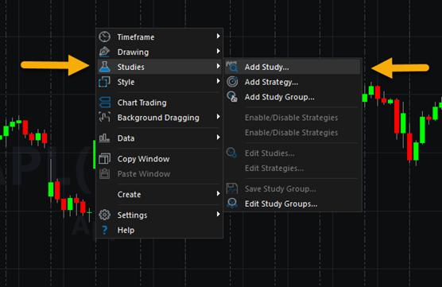This screenshot has width=442, height=287.
Task: Click the Drawing pen icon
Action: (105, 52)
